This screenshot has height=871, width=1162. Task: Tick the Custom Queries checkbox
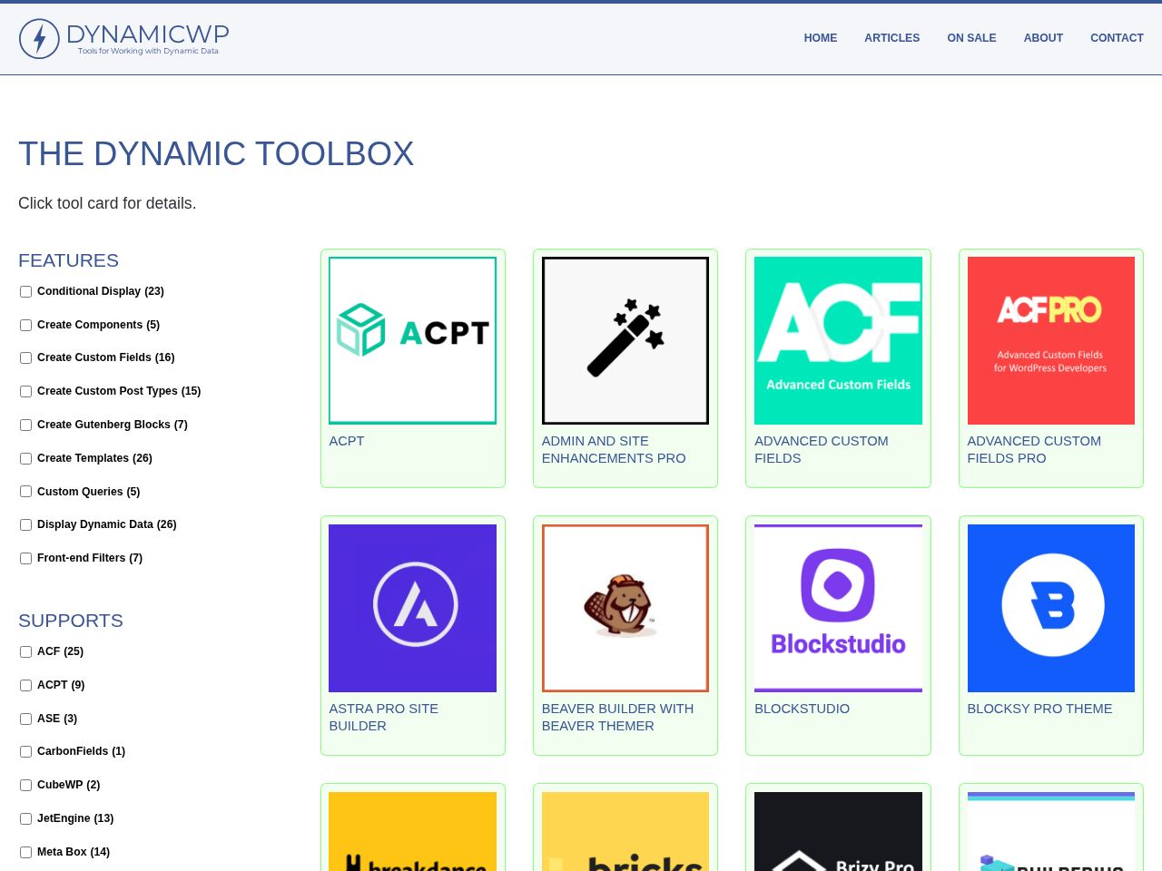click(x=25, y=492)
